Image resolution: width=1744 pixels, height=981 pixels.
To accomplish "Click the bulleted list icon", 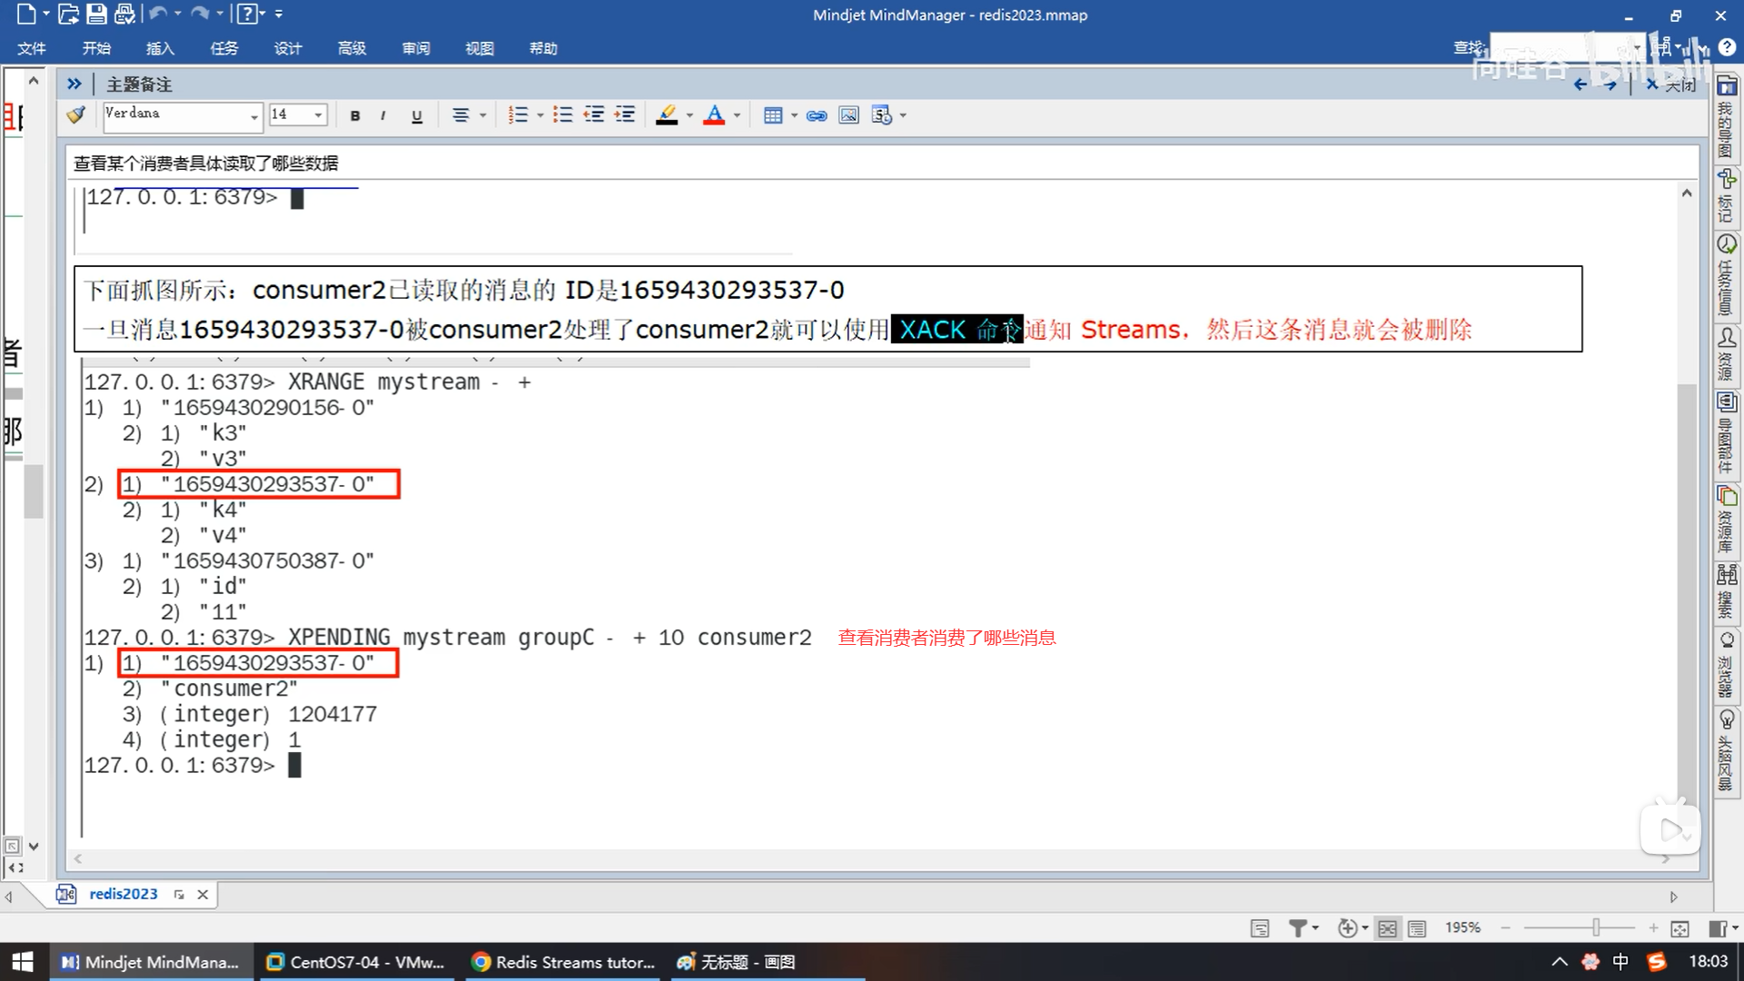I will [563, 115].
